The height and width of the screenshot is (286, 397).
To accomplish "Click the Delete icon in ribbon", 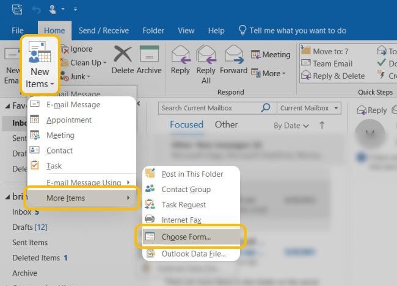I will [123, 55].
